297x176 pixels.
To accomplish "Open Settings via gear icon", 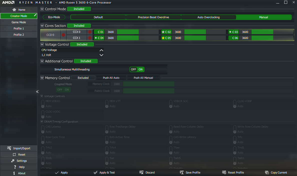I will tap(13, 161).
